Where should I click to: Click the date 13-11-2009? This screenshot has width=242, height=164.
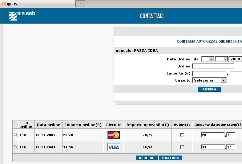click(45, 135)
